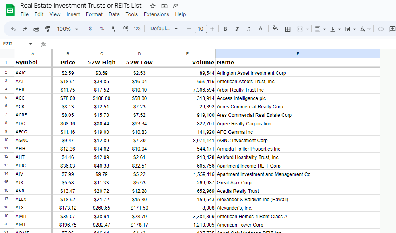Open the borders menu
The height and width of the screenshot is (233, 396).
[x=288, y=29]
